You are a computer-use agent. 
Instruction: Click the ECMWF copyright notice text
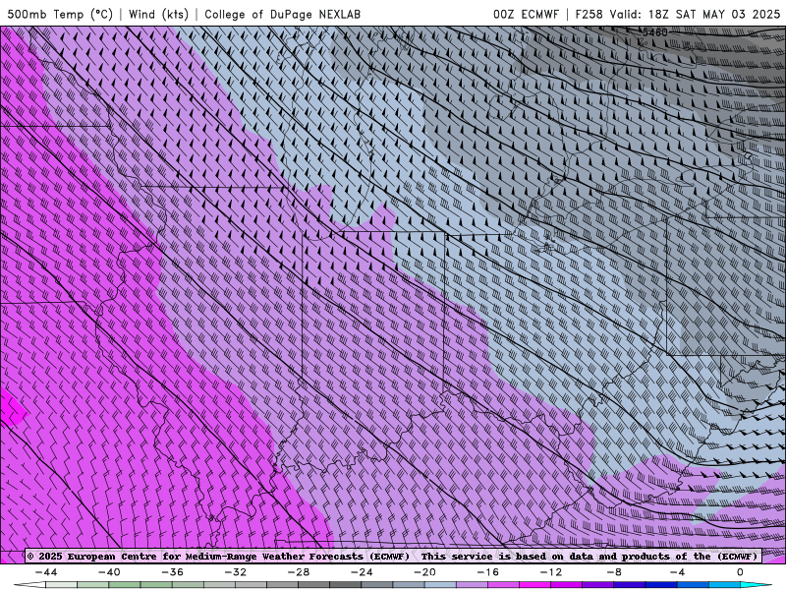392,557
